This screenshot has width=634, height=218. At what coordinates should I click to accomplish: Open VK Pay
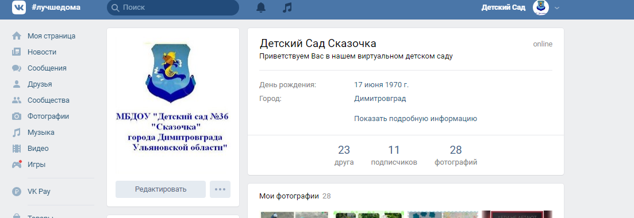39,192
